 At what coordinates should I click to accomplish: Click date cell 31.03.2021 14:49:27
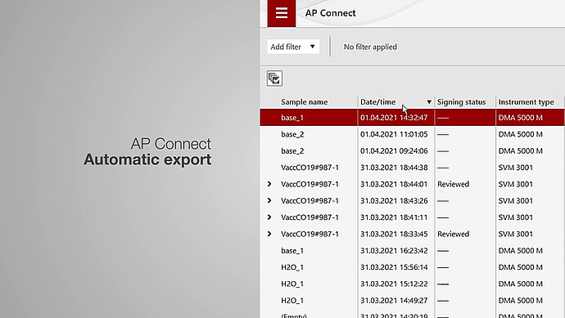394,300
